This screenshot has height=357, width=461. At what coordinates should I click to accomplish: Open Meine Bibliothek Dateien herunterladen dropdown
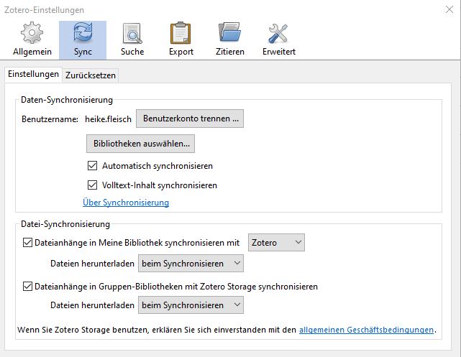click(191, 264)
